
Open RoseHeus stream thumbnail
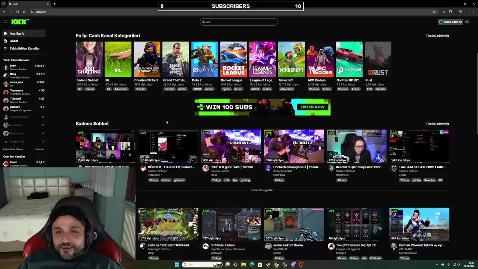click(x=357, y=146)
